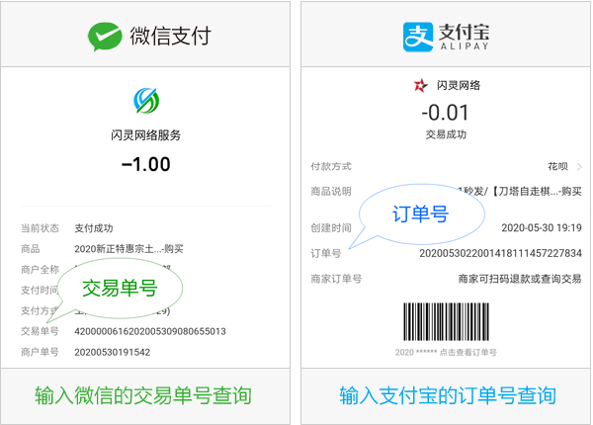Expand the 花呗 payment method chevron
The height and width of the screenshot is (425, 593).
point(579,166)
